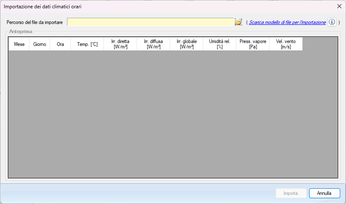Open 'Scarica modello di file per l'importazione' link
The width and height of the screenshot is (346, 204).
coord(287,22)
